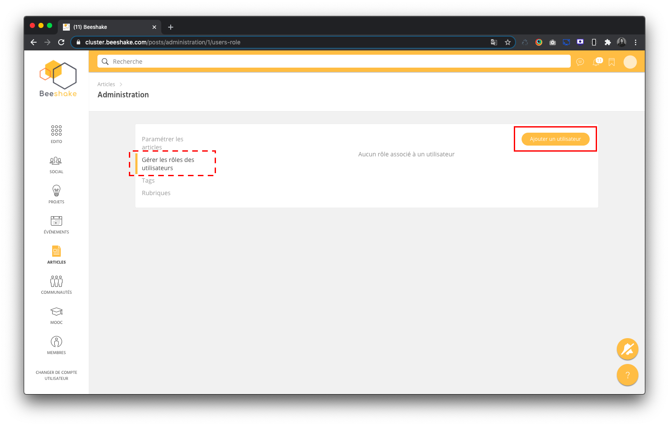The image size is (669, 426).
Task: Click Ajouter un utilisateur button
Action: pos(555,139)
